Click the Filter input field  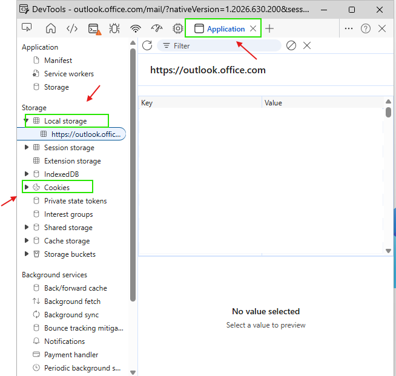tap(219, 45)
